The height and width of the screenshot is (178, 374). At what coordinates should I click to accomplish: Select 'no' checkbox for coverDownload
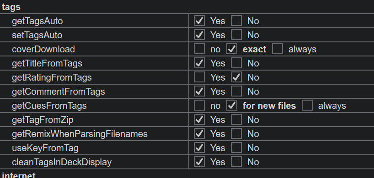[x=199, y=49]
